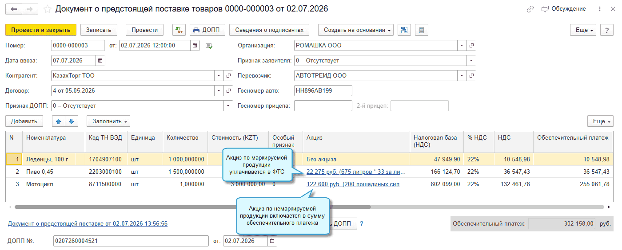Viewport: 622px width, 250px height.
Task: Open Сведения о подписантах
Action: click(269, 30)
